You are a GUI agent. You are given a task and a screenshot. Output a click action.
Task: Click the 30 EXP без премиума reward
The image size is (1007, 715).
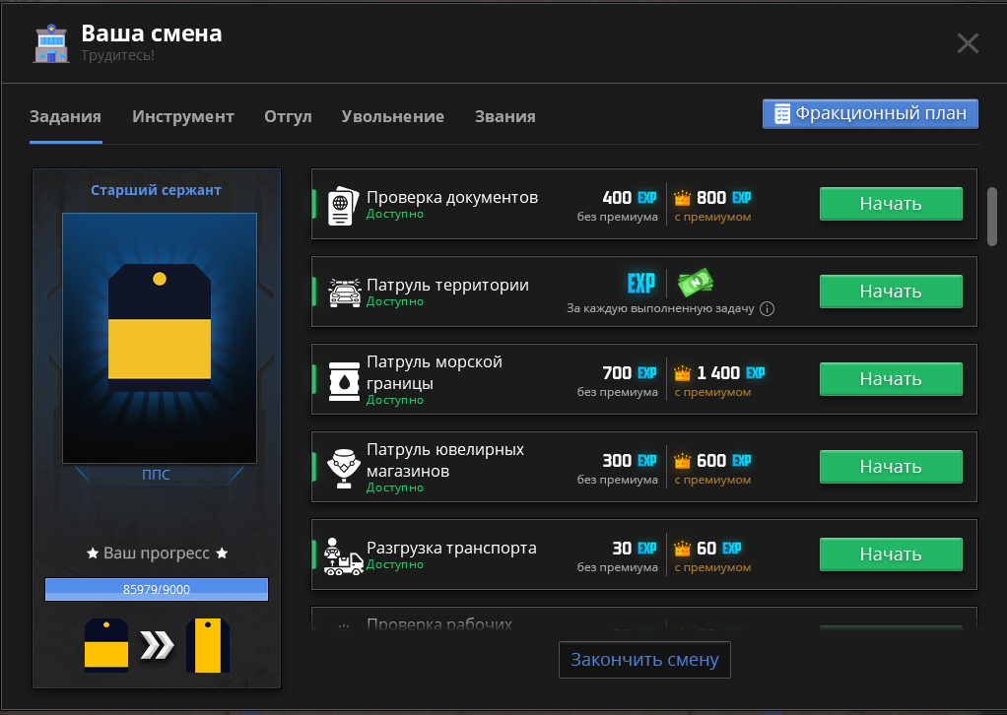click(x=618, y=557)
